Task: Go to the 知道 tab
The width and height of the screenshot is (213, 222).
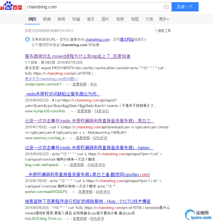Action: pyautogui.click(x=76, y=19)
